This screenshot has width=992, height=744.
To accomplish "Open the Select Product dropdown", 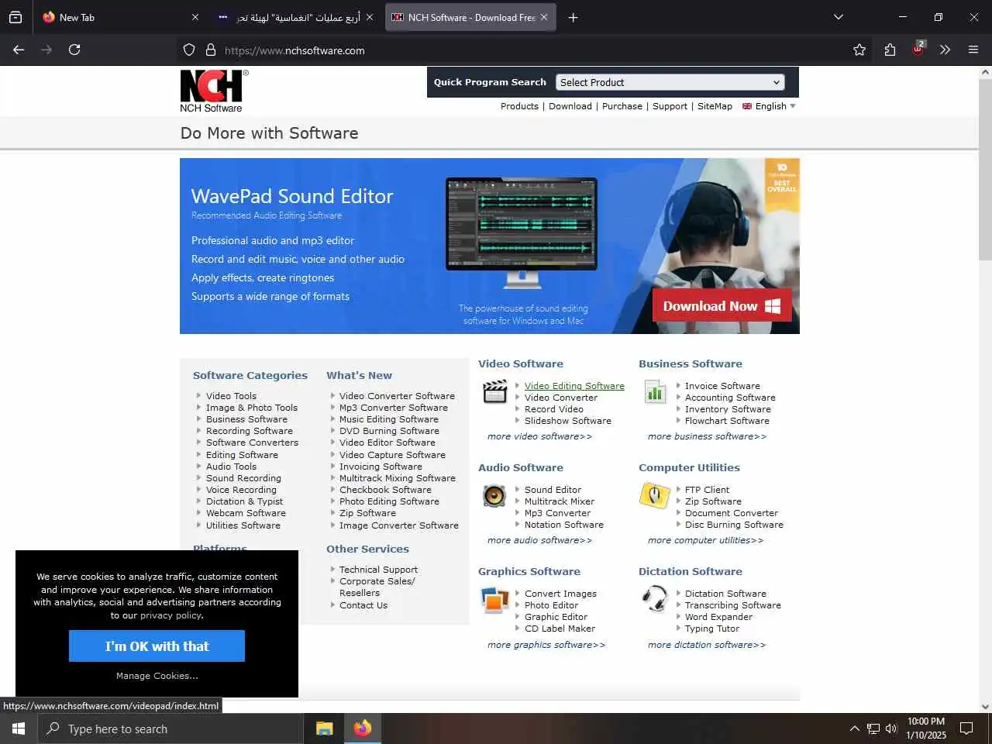I will 670,82.
